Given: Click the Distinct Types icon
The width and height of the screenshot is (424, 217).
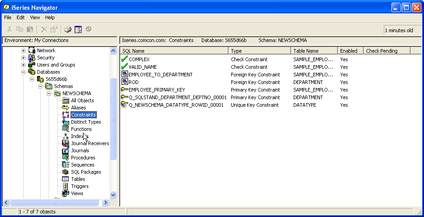Looking at the screenshot, I should [66, 122].
